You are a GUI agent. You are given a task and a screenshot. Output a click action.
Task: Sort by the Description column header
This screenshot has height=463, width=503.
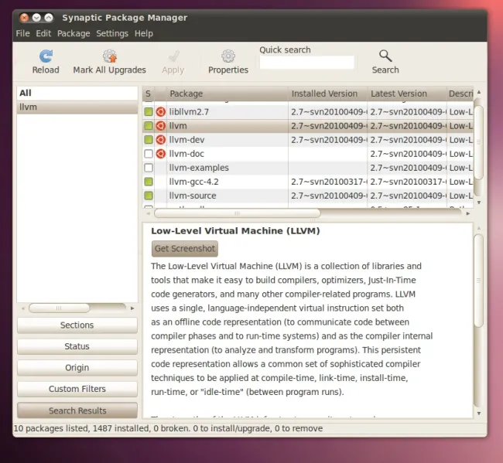pyautogui.click(x=460, y=94)
